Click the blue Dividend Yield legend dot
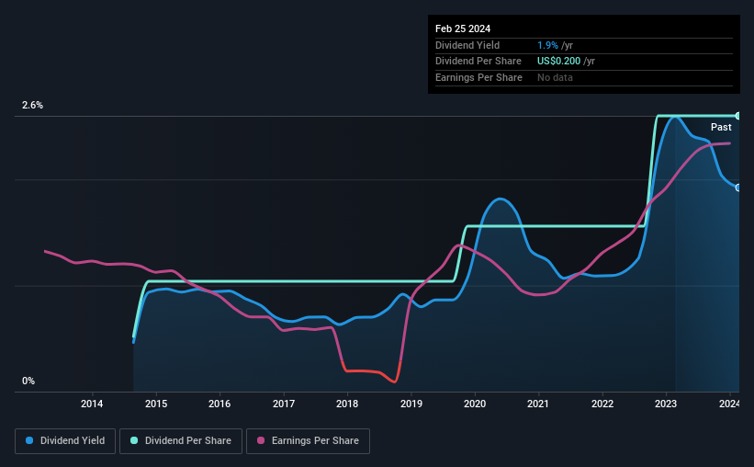Image resolution: width=754 pixels, height=467 pixels. click(x=29, y=440)
